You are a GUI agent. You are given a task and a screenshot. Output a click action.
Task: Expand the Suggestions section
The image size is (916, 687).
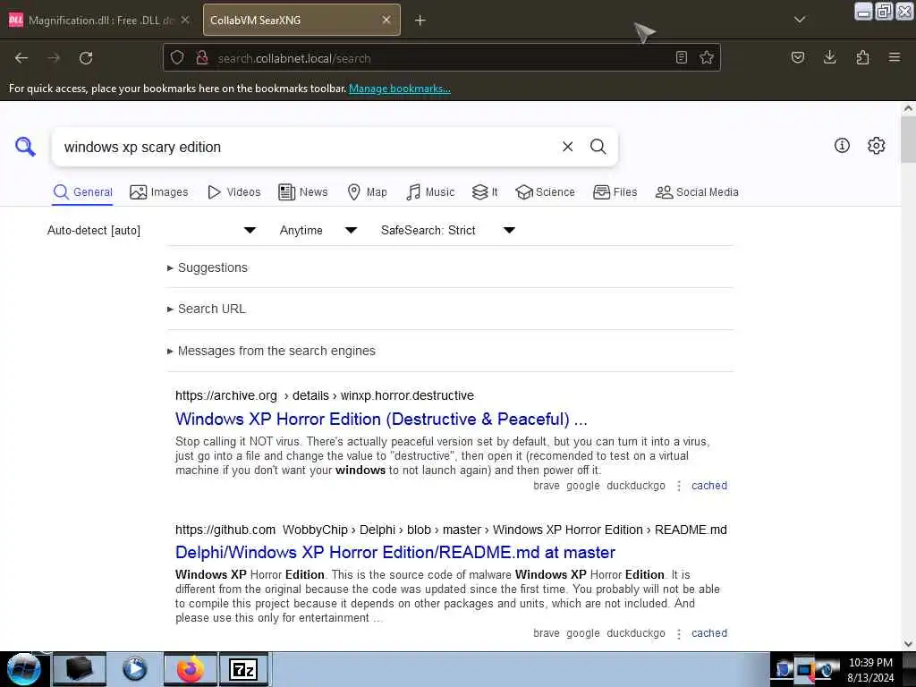pyautogui.click(x=208, y=267)
